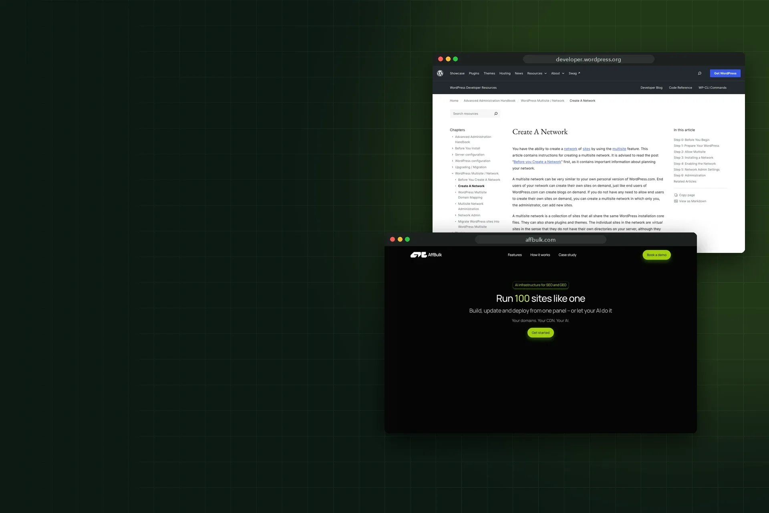This screenshot has width=769, height=513.
Task: Open Advanced Administration Handbook chapter
Action: click(x=473, y=139)
